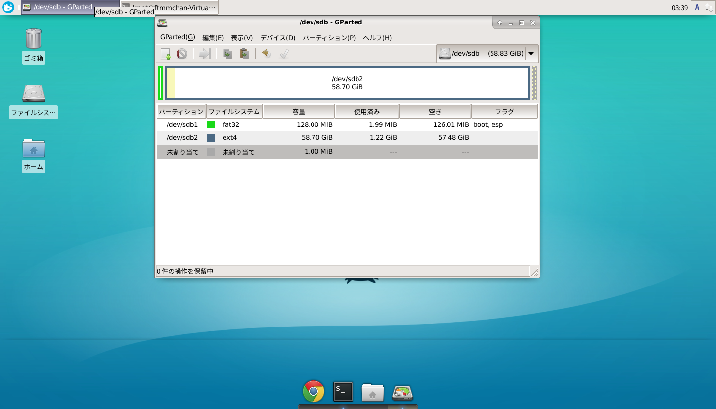Image resolution: width=716 pixels, height=409 pixels.
Task: Click the blue ext4 color swatch
Action: (211, 138)
